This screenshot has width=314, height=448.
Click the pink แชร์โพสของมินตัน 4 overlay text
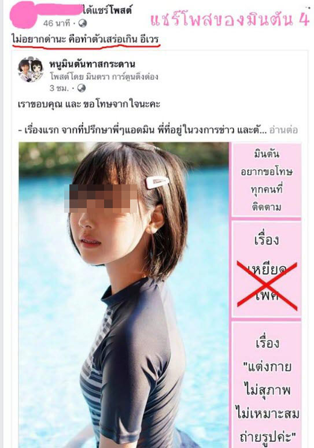pos(230,20)
